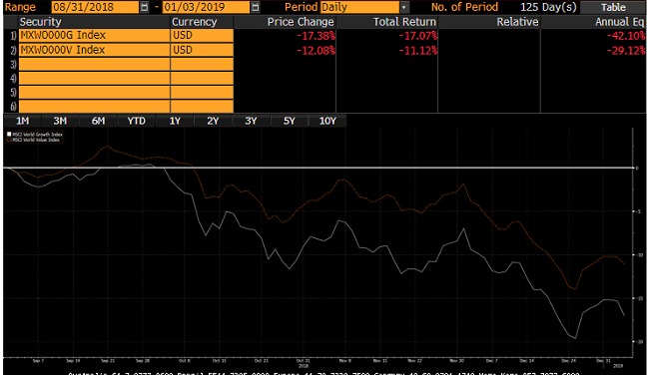Screen dimensions: 648x375
Task: Click the empty currency field in row 3
Action: pyautogui.click(x=202, y=64)
